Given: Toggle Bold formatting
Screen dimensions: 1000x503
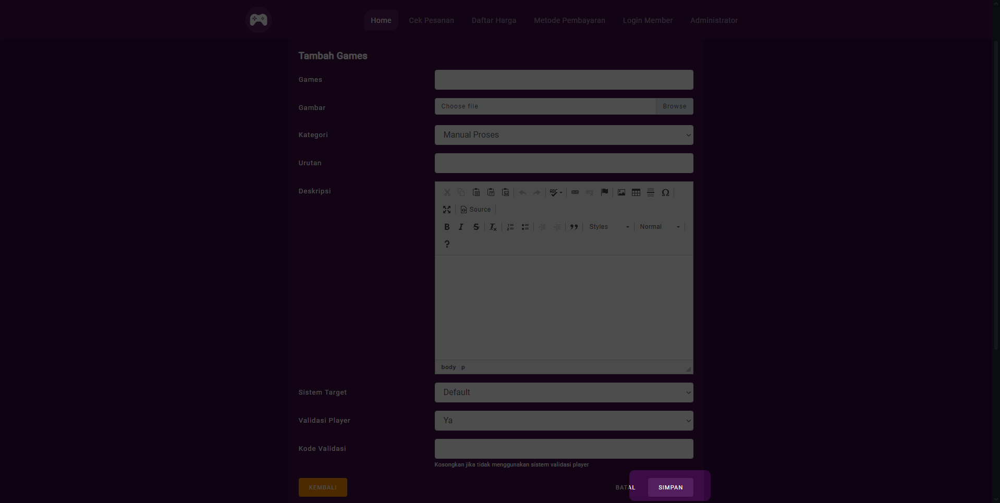Looking at the screenshot, I should pyautogui.click(x=447, y=227).
